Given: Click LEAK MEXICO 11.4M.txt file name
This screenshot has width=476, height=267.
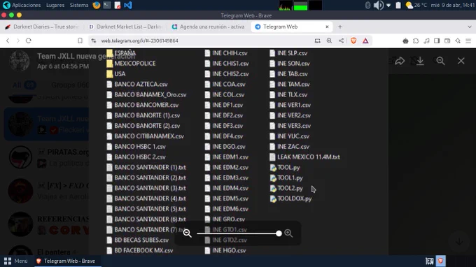Looking at the screenshot, I should tap(309, 157).
